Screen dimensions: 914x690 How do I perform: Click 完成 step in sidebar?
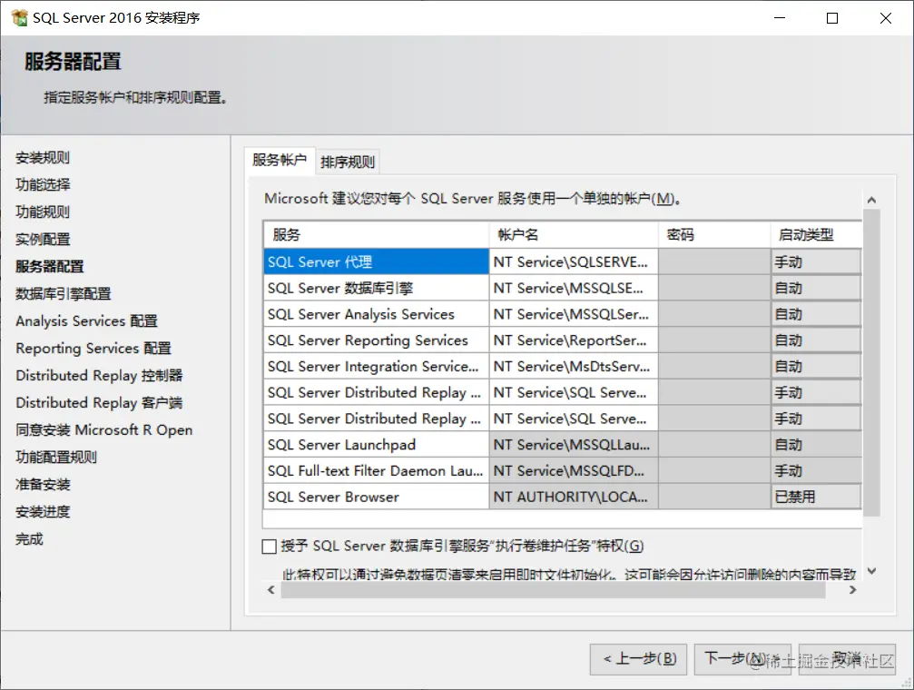coord(29,539)
